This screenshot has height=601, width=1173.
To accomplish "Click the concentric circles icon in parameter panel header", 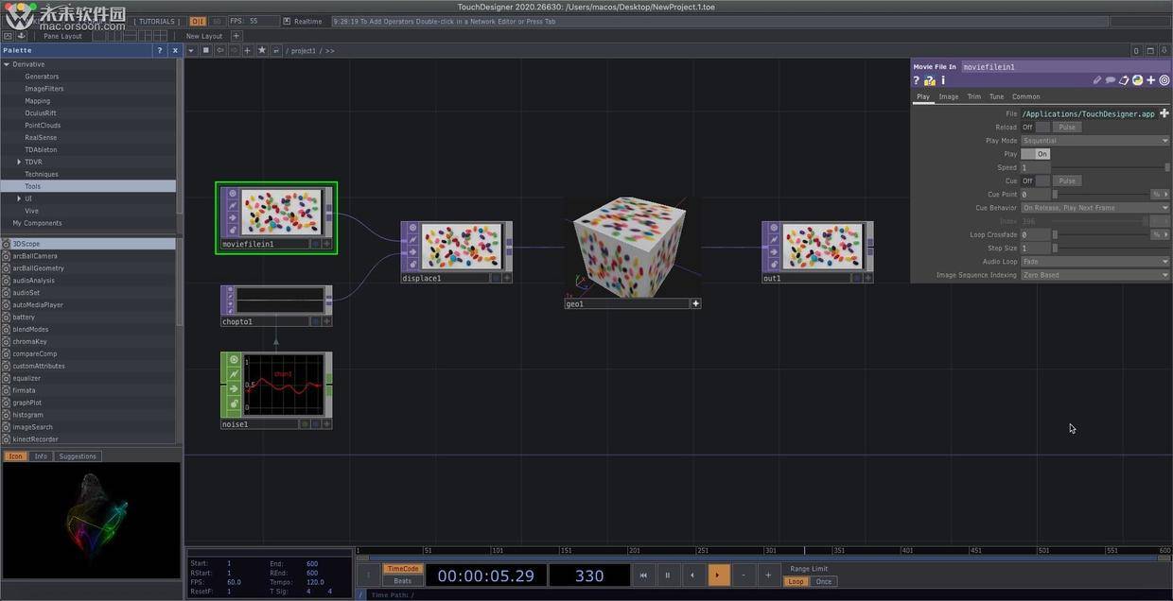I will 1164,80.
